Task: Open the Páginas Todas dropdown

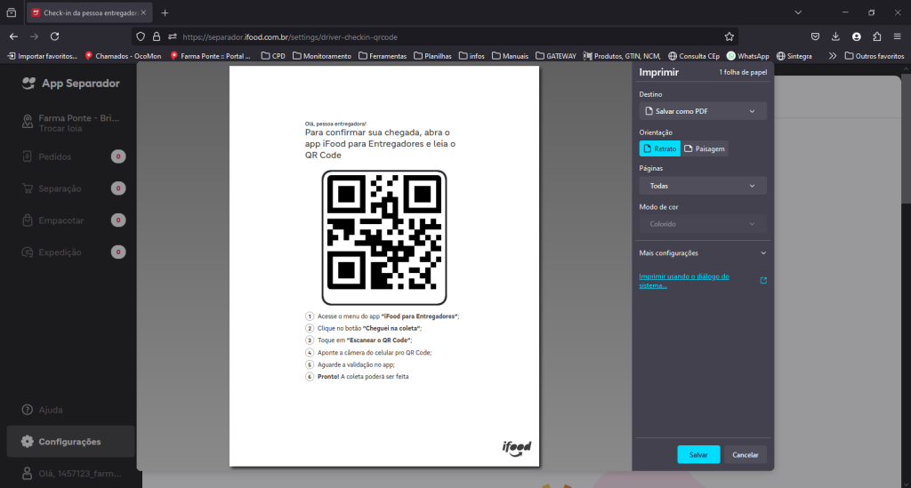Action: [x=703, y=186]
